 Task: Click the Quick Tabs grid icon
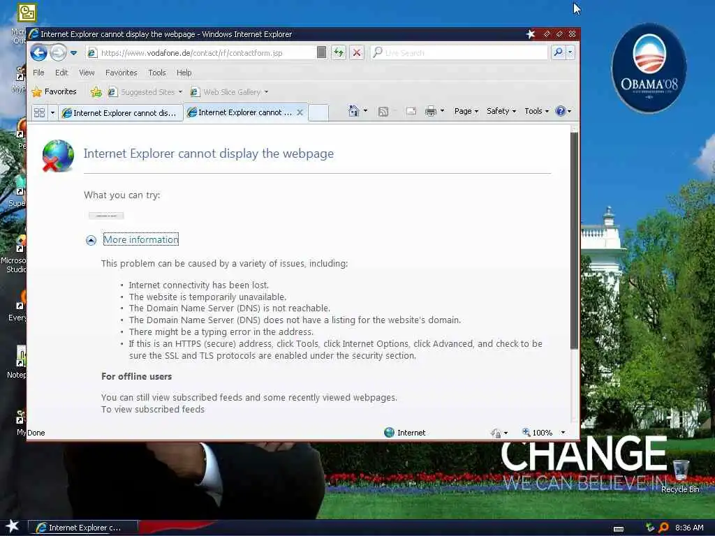tap(39, 112)
